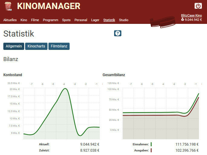Click the 20 Mio. € axis label

click(15, 89)
